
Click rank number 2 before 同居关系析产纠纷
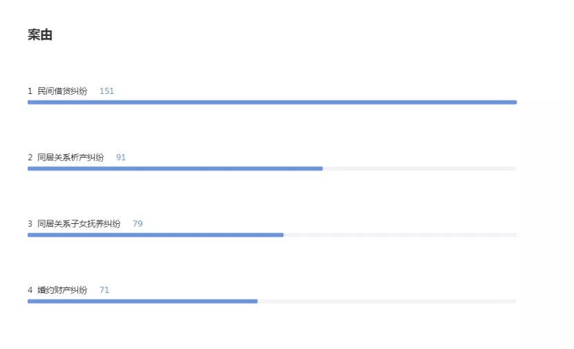30,158
